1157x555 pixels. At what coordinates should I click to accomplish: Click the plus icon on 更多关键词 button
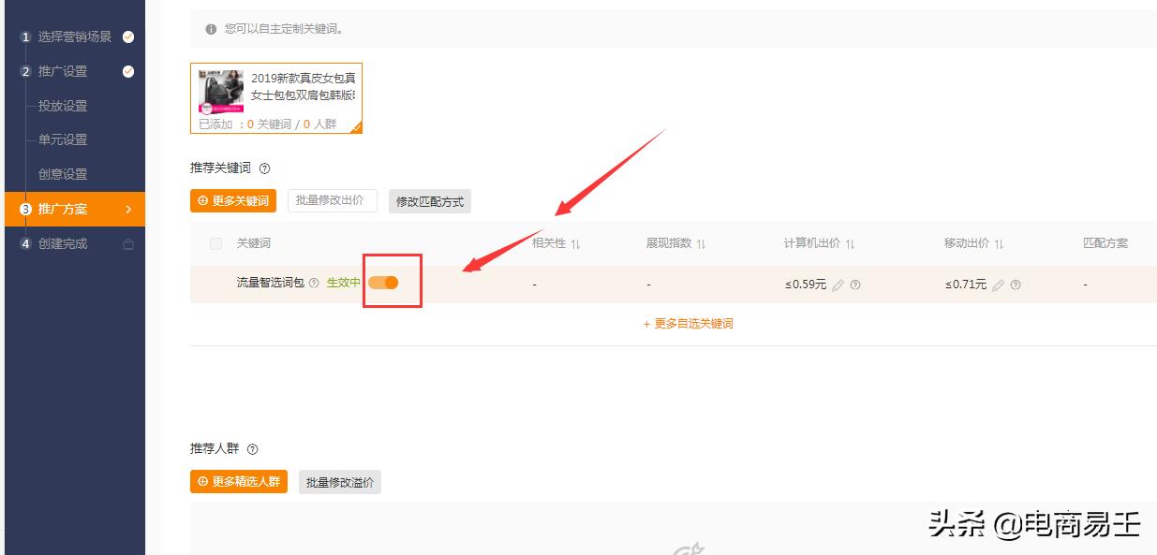tap(202, 199)
